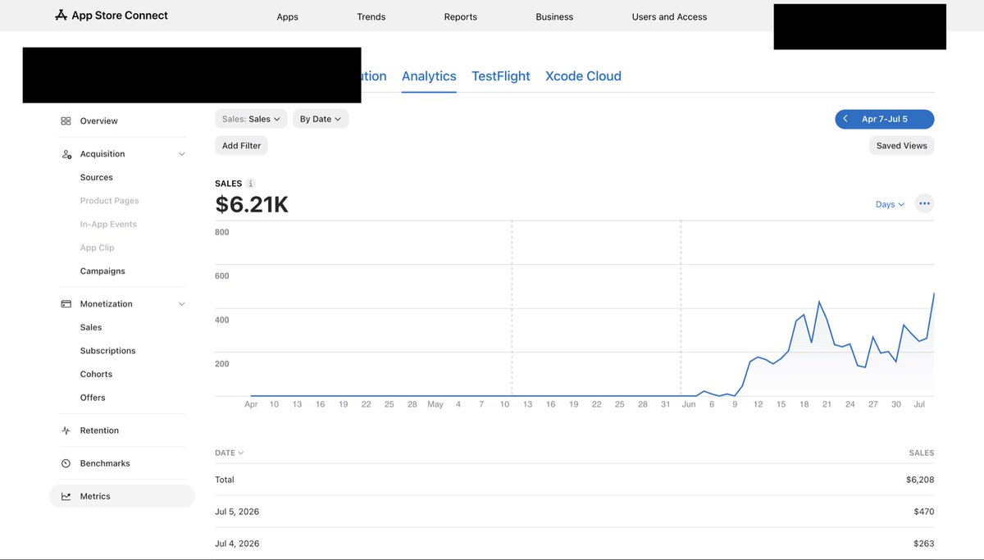This screenshot has height=560, width=984.
Task: Click the Sales info icon
Action: [251, 184]
